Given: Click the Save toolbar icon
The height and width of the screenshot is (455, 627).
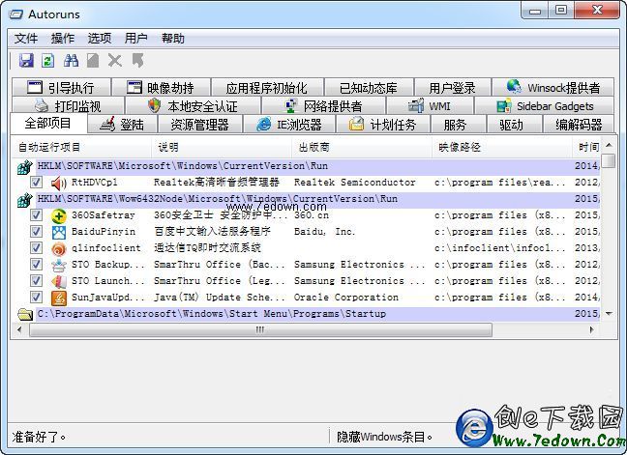Looking at the screenshot, I should click(x=27, y=61).
